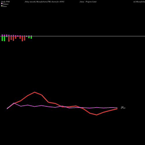The height and width of the screenshot is (145, 145).
Task: Click the last green bar in the bar chart
Action: pos(31,37)
